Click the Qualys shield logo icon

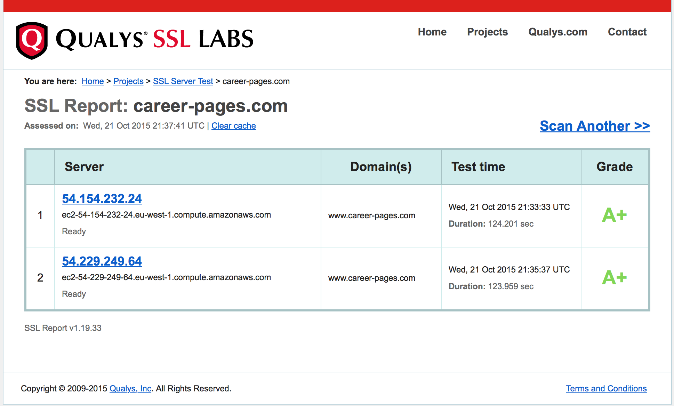tap(32, 40)
